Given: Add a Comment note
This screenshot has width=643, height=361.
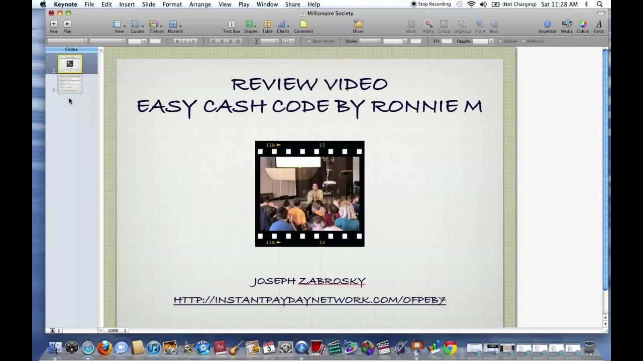Looking at the screenshot, I should click(303, 27).
